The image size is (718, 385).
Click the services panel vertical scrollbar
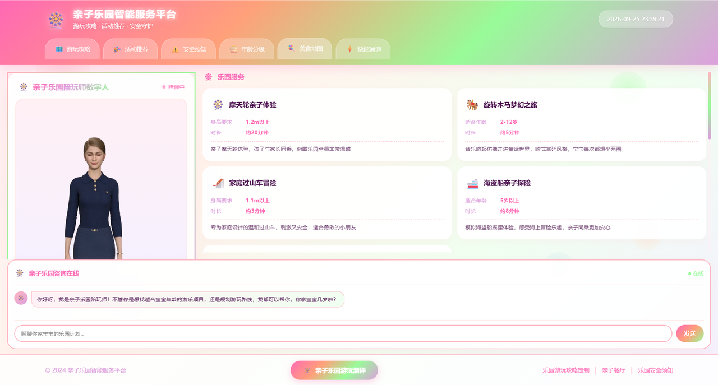pos(709,105)
